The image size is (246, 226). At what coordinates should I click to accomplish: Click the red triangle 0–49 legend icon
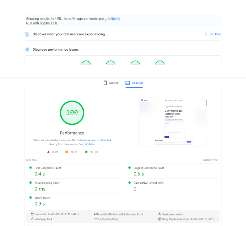(48, 152)
